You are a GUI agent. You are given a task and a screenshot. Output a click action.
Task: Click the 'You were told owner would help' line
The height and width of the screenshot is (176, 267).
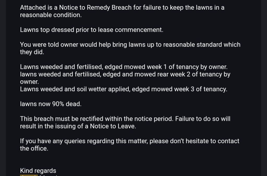click(130, 45)
